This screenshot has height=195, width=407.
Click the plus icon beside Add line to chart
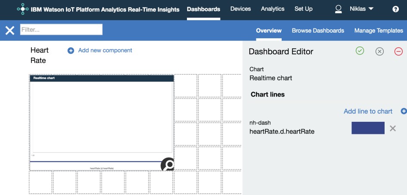pos(404,111)
